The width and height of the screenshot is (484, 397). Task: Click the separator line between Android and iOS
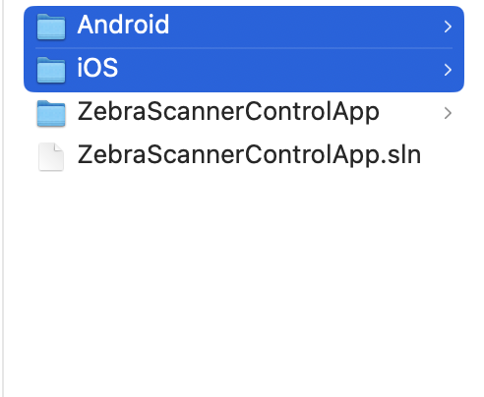pyautogui.click(x=244, y=48)
